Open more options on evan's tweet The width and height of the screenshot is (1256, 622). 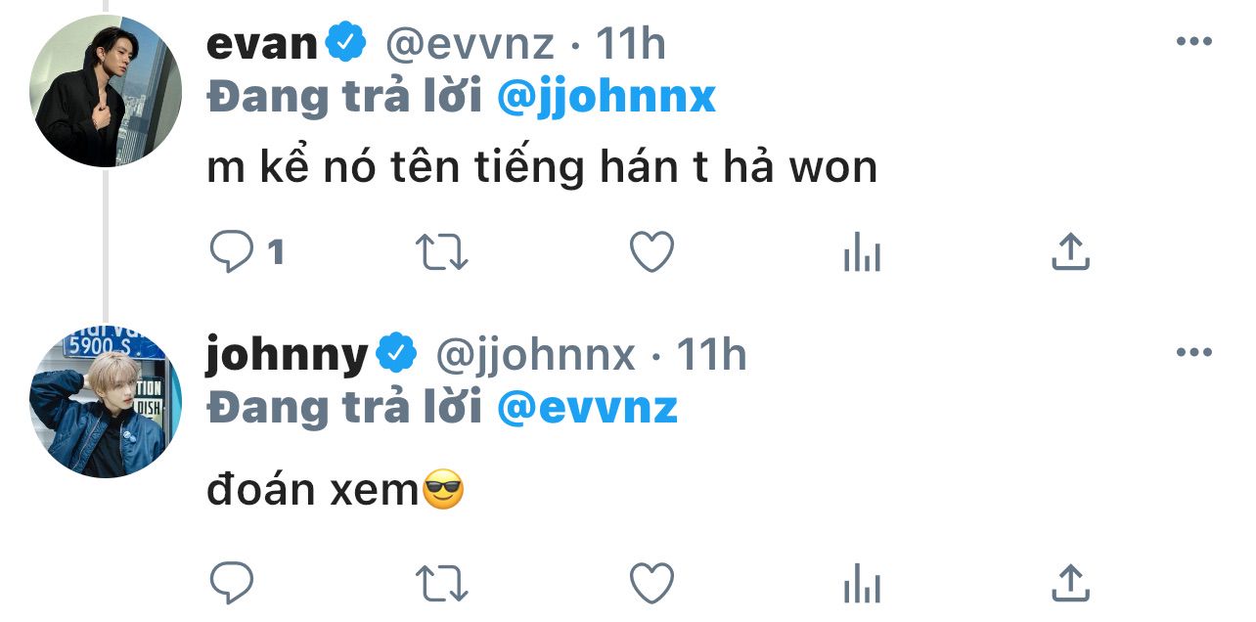1193,41
